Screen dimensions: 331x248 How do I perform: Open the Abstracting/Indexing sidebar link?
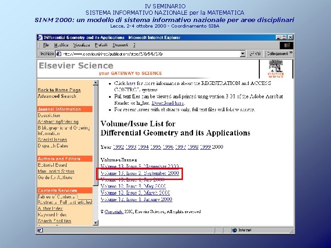pyautogui.click(x=58, y=122)
